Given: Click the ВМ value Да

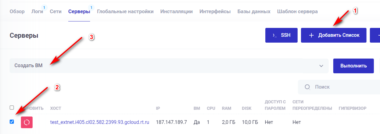Looking at the screenshot, I should point(197,122).
